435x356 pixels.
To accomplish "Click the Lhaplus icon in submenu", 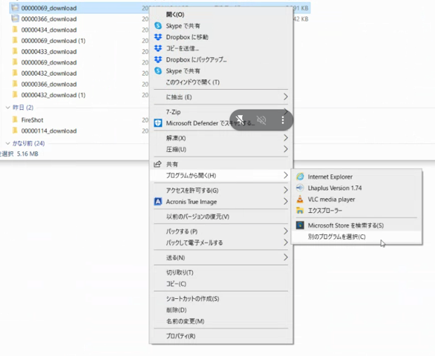I will [300, 188].
